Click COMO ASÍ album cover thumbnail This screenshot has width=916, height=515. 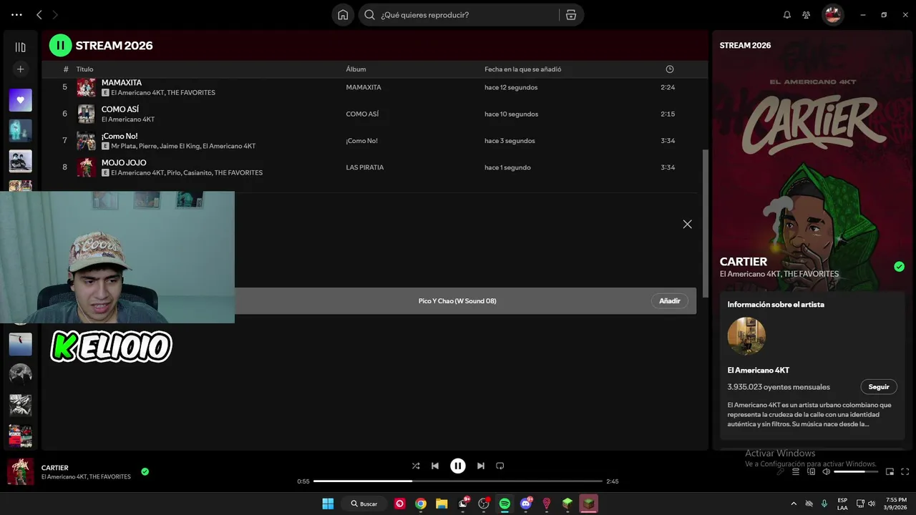[x=86, y=114]
